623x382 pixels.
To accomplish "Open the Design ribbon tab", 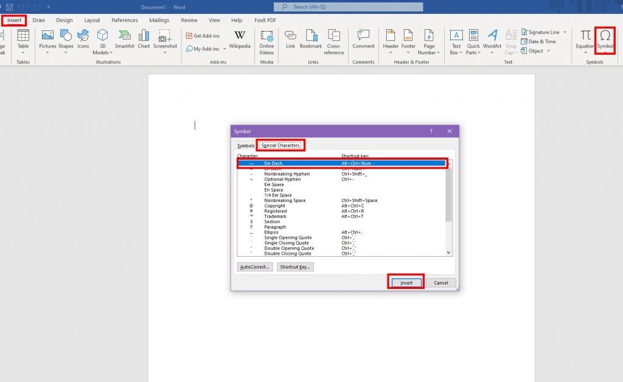I will 64,20.
